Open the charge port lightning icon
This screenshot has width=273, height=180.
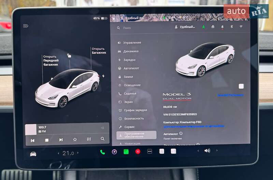[x=103, y=76]
